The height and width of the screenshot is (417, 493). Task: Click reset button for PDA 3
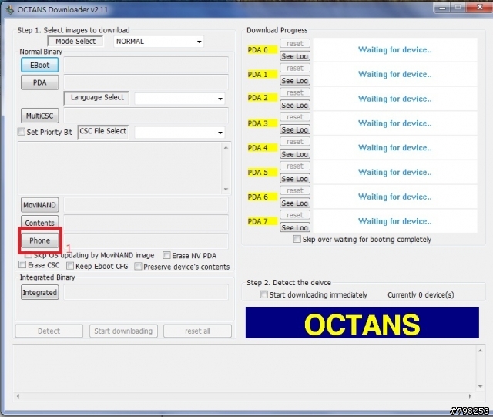coord(295,117)
